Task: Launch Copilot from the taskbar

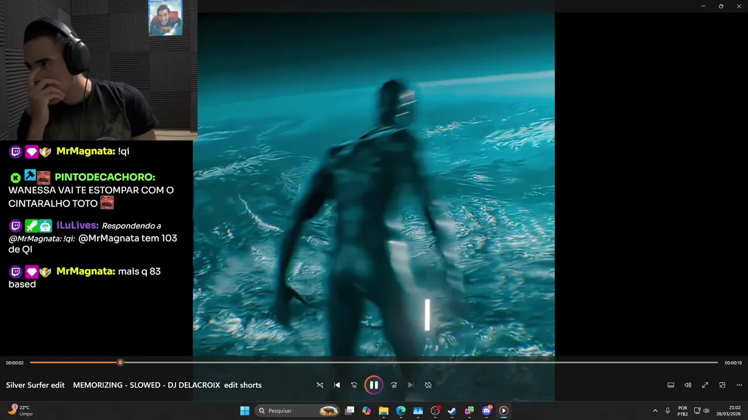Action: 366,411
